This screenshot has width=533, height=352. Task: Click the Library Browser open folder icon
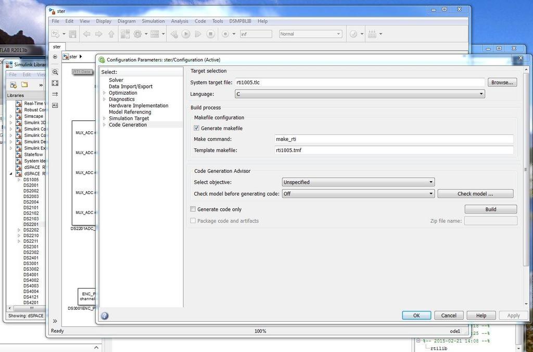point(24,85)
